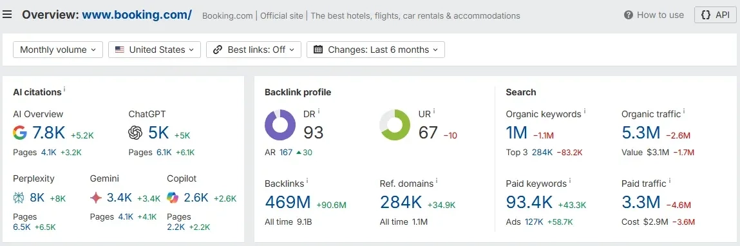The height and width of the screenshot is (246, 740).
Task: Click the How to use question-mark icon
Action: 628,15
